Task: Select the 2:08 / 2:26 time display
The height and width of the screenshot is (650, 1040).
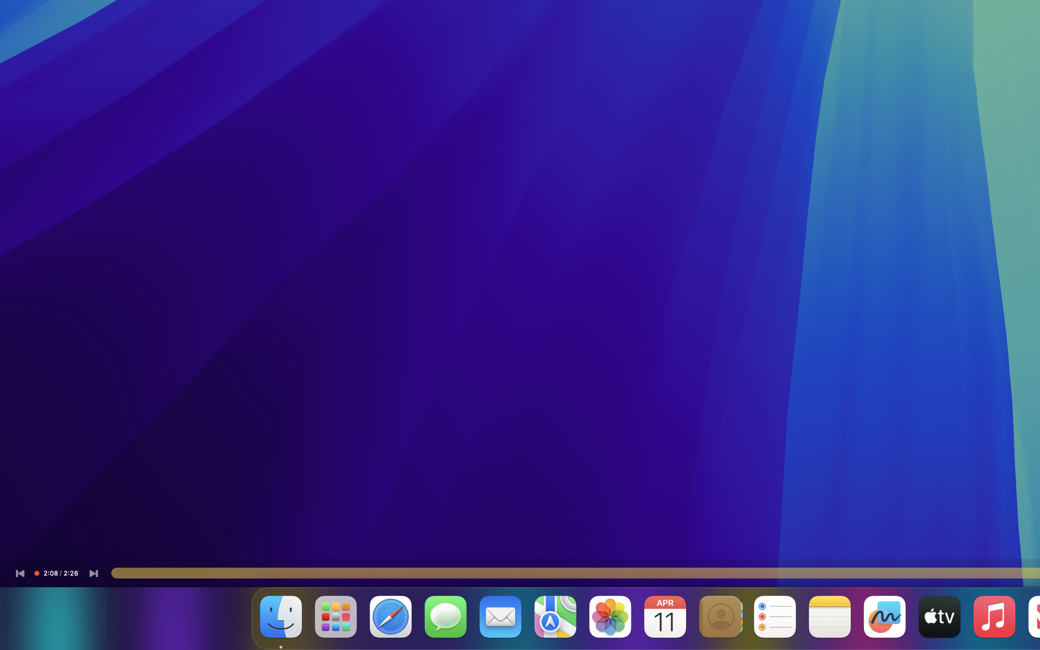Action: pos(61,573)
